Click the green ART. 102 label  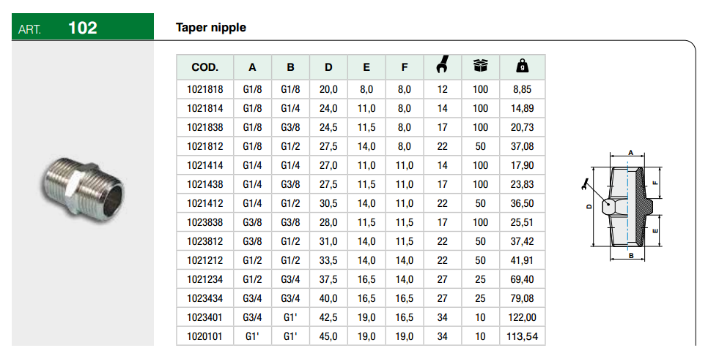(83, 28)
